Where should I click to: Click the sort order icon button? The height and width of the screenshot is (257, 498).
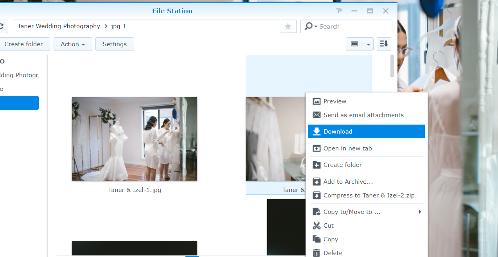(384, 44)
